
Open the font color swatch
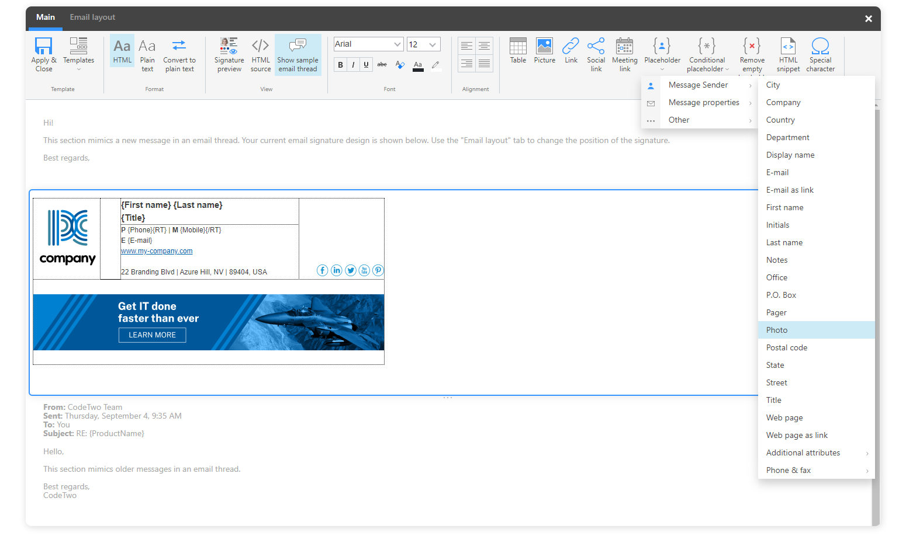[417, 65]
